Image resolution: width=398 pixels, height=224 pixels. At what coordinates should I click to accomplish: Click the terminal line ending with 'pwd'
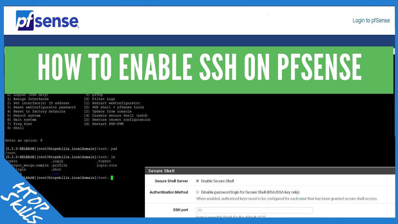point(61,149)
